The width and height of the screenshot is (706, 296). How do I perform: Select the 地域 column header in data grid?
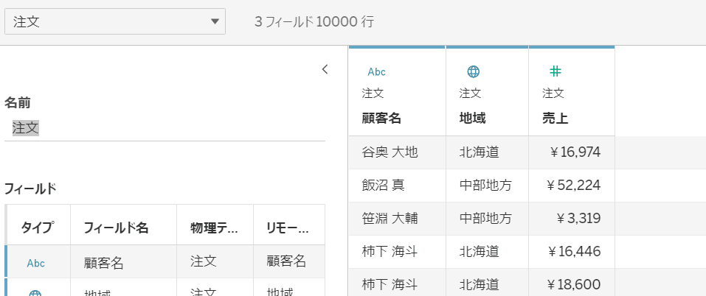click(x=472, y=118)
